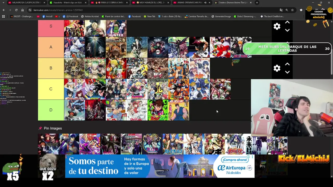Open Panel de control del bookmark
Image resolution: width=333 pixels, height=187 pixels.
[x=113, y=16]
